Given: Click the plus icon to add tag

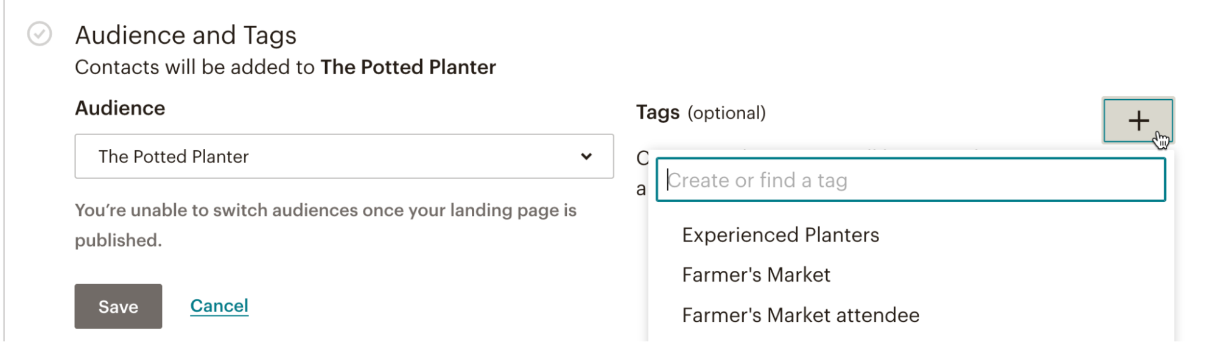Looking at the screenshot, I should tap(1138, 120).
